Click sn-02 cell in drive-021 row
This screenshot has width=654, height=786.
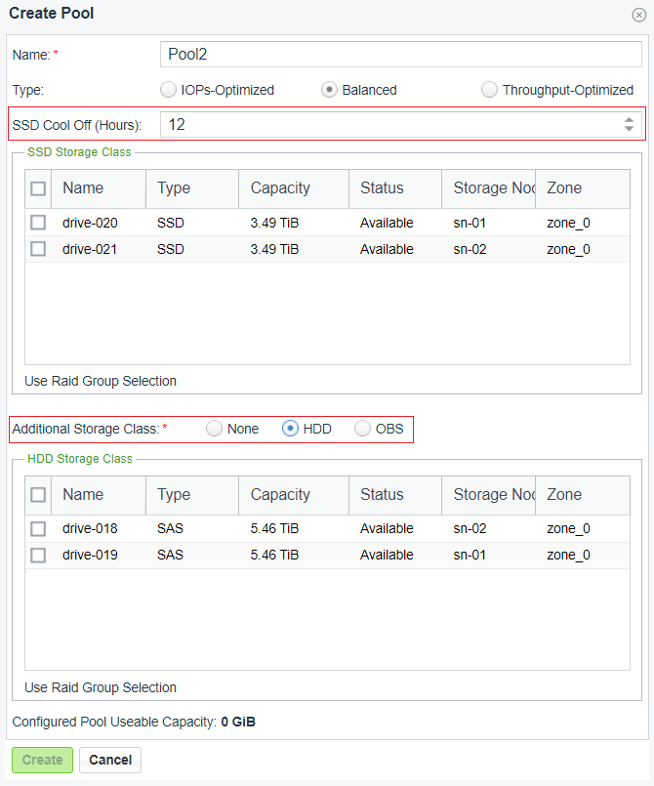pyautogui.click(x=470, y=249)
